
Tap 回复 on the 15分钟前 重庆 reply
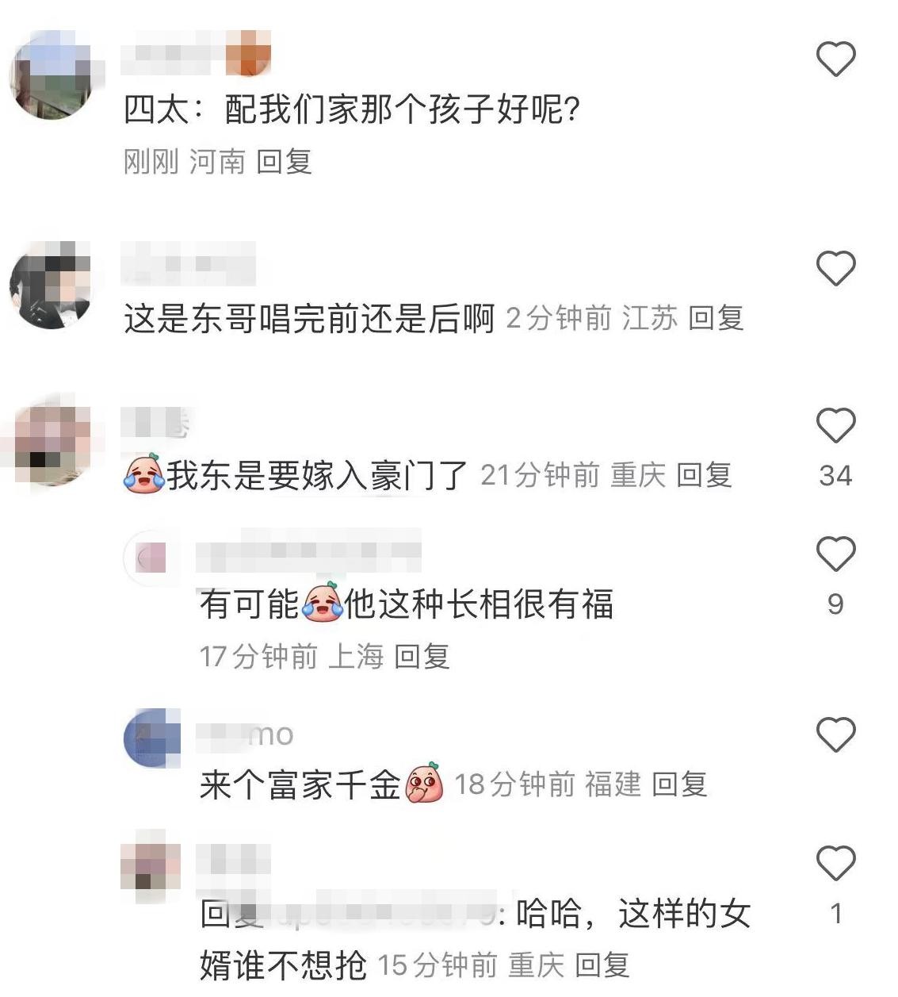[602, 965]
